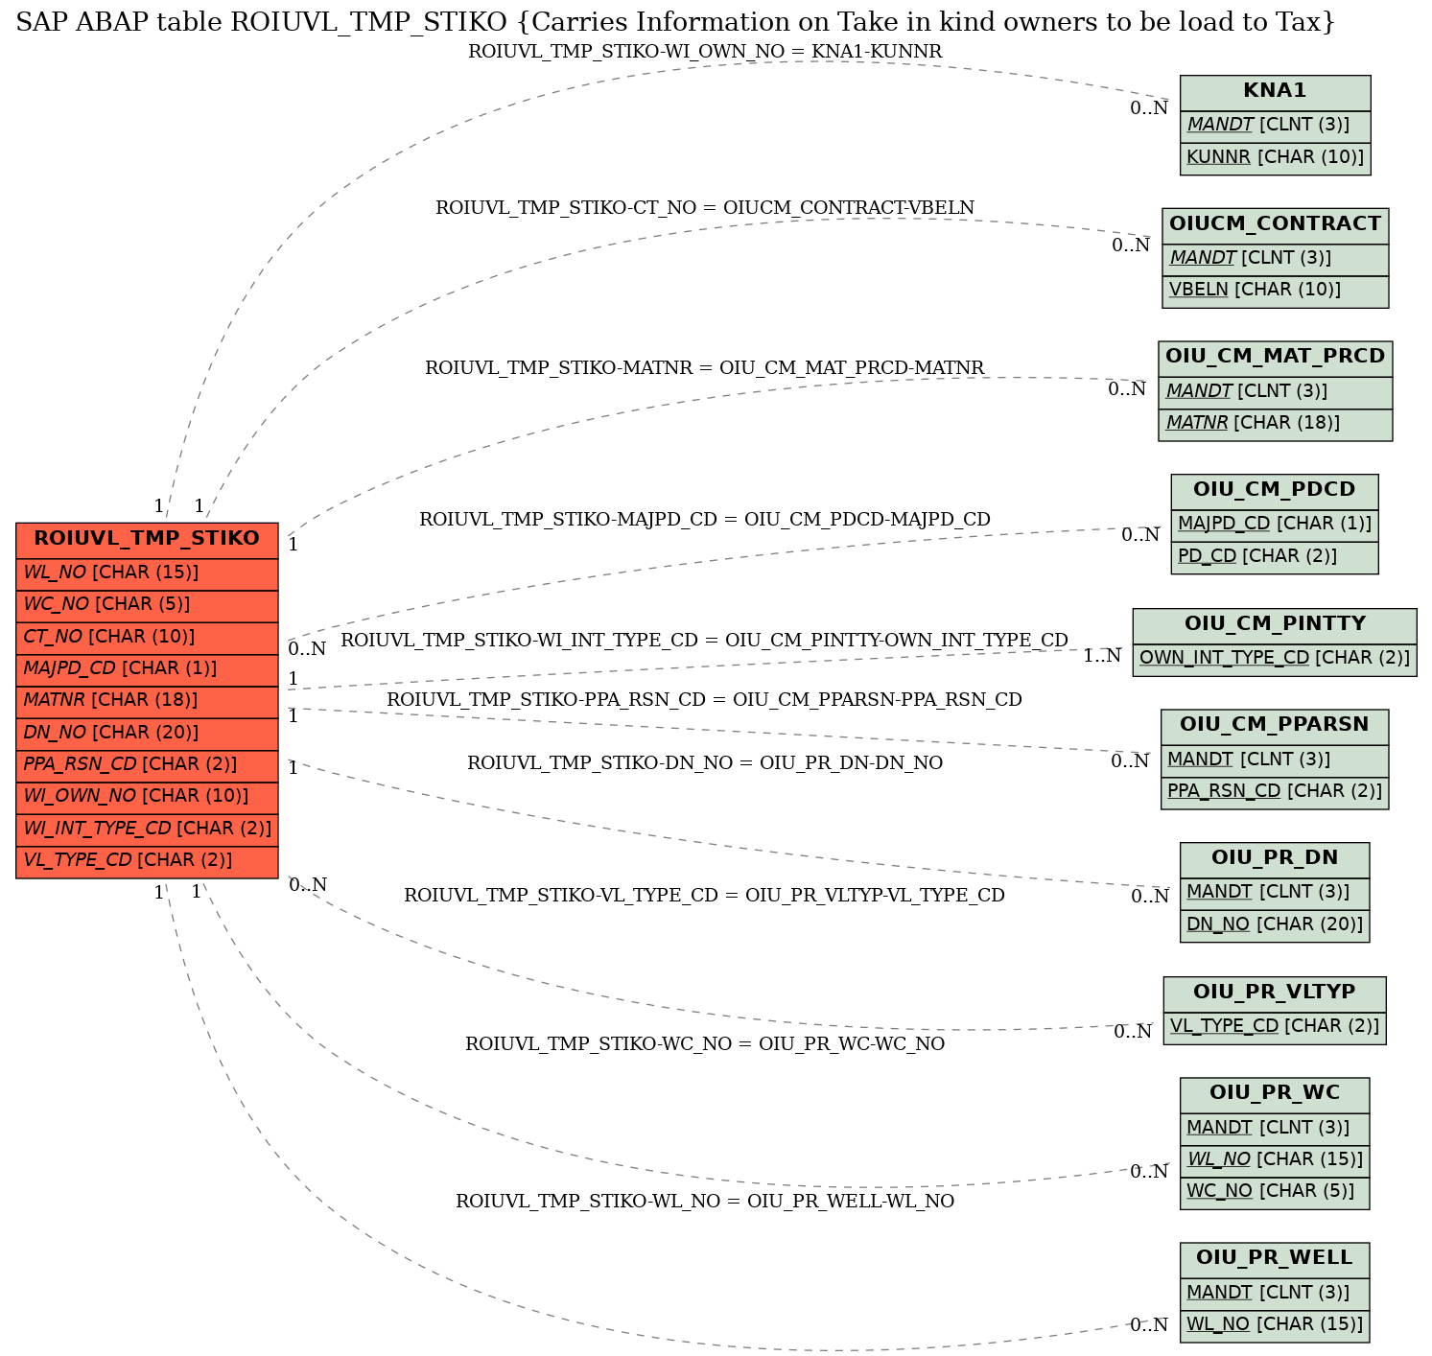Click the MAJPD_CD = OIU_CM_PDCD-MAJPD_CD relation label
Viewport: 1432px width, 1356px height.
(705, 520)
